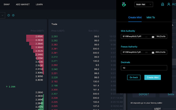Open the LEARN menu item
This screenshot has height=110, width=176.
point(39,5)
